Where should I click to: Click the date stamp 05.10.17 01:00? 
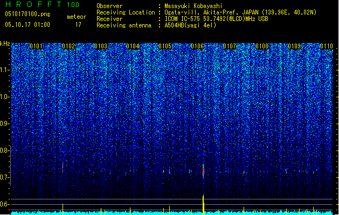click(x=27, y=25)
